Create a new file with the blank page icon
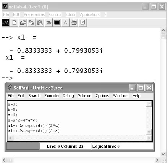Screen dimensions: 168x163 pos(14,23)
